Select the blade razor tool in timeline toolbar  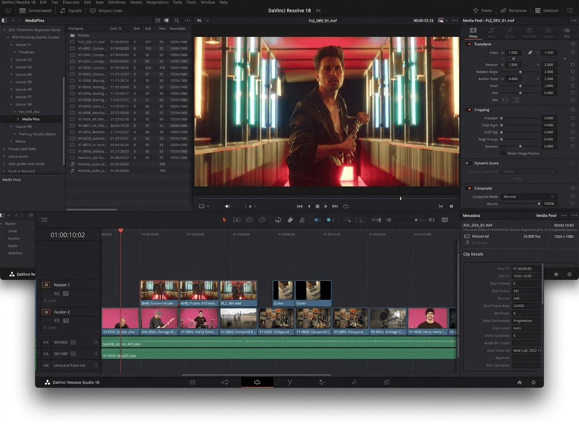290,220
